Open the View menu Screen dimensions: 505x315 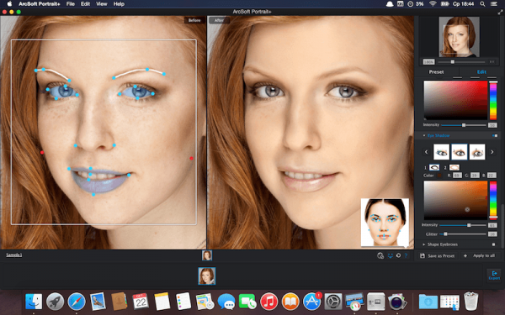[102, 4]
